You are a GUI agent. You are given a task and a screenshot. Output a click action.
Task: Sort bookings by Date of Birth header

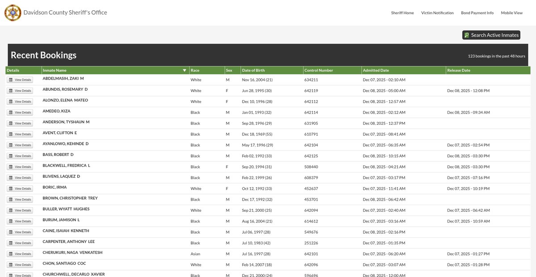(253, 71)
